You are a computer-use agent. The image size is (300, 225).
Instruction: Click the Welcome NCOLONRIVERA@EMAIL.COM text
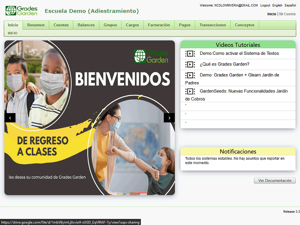pos(229,5)
